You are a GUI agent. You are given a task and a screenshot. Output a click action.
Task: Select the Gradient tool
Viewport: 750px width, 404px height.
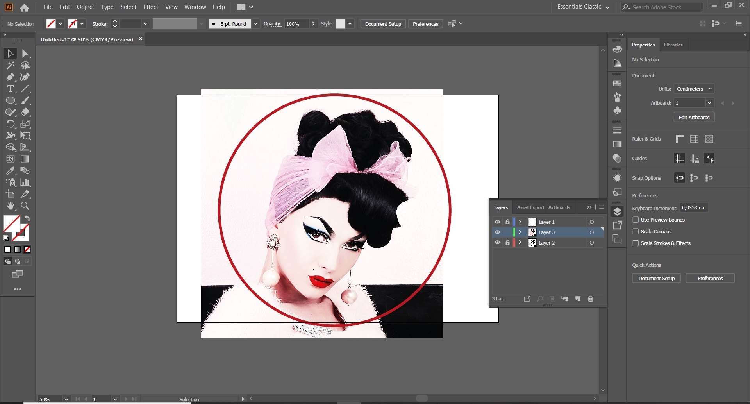click(25, 159)
